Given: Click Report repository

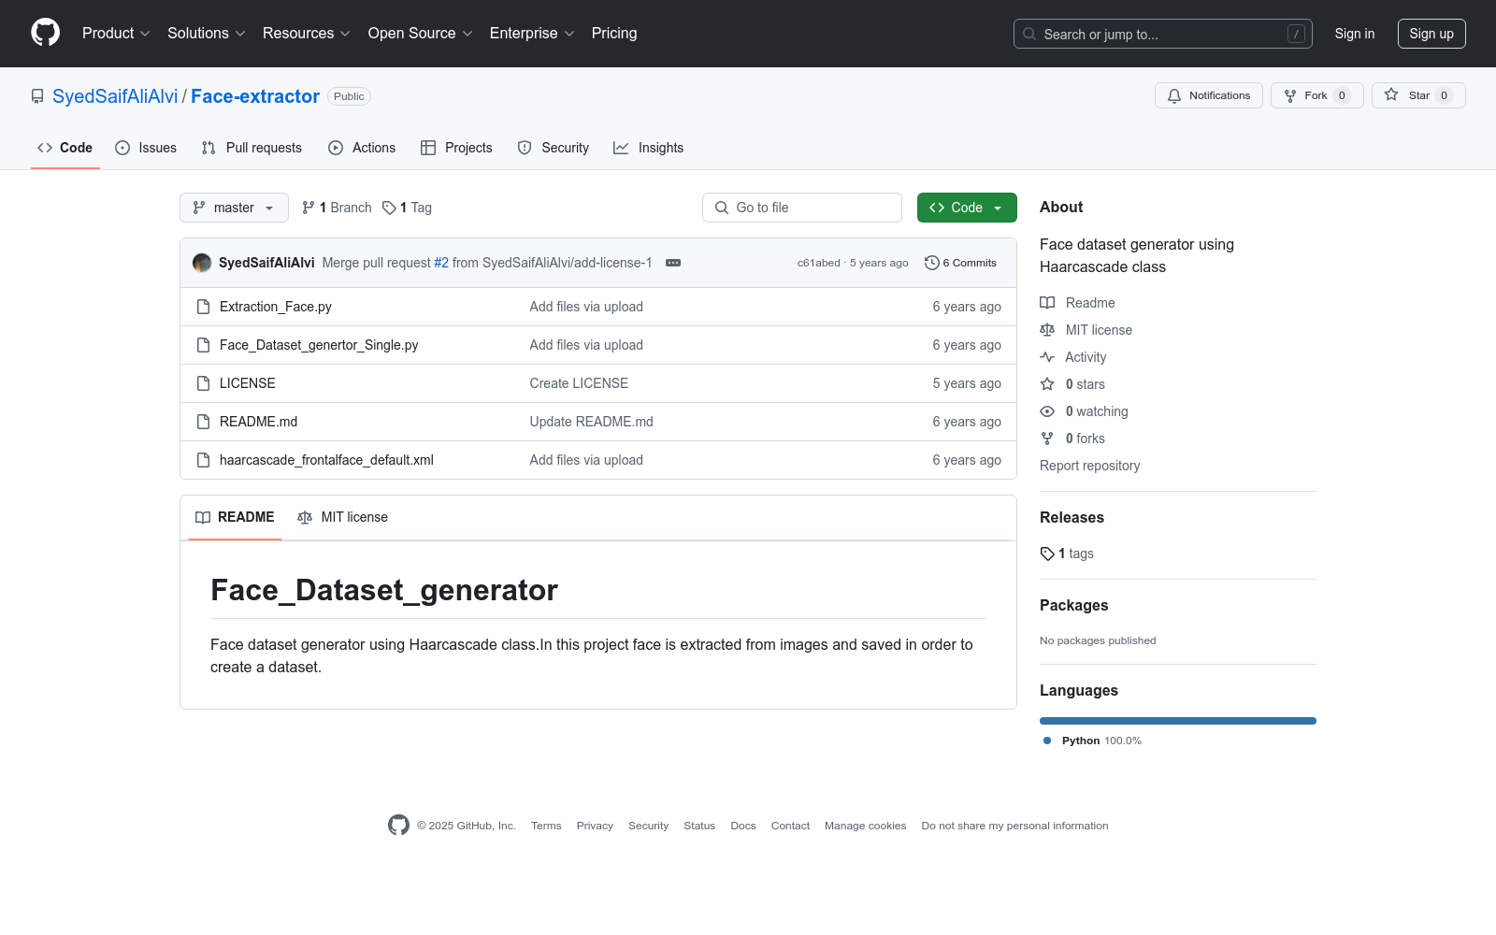Looking at the screenshot, I should pos(1090,466).
